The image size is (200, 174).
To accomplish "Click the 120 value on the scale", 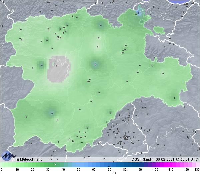I will pos(186,170).
